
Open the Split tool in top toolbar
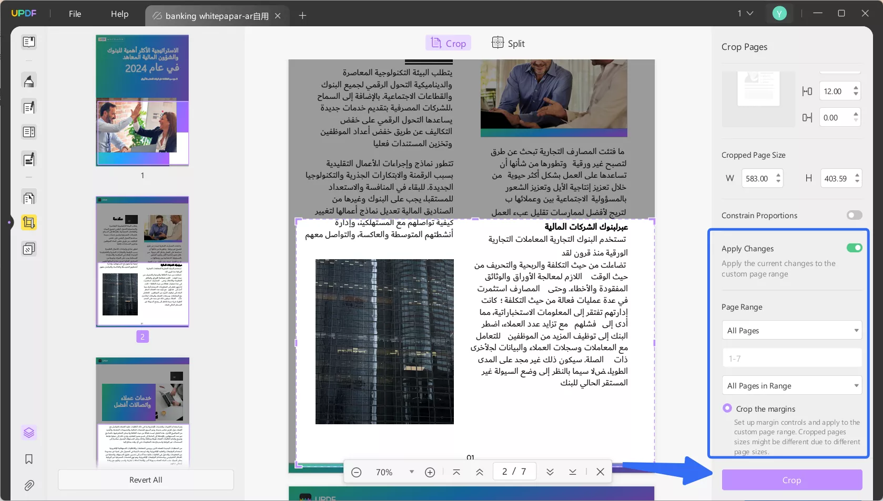point(506,43)
